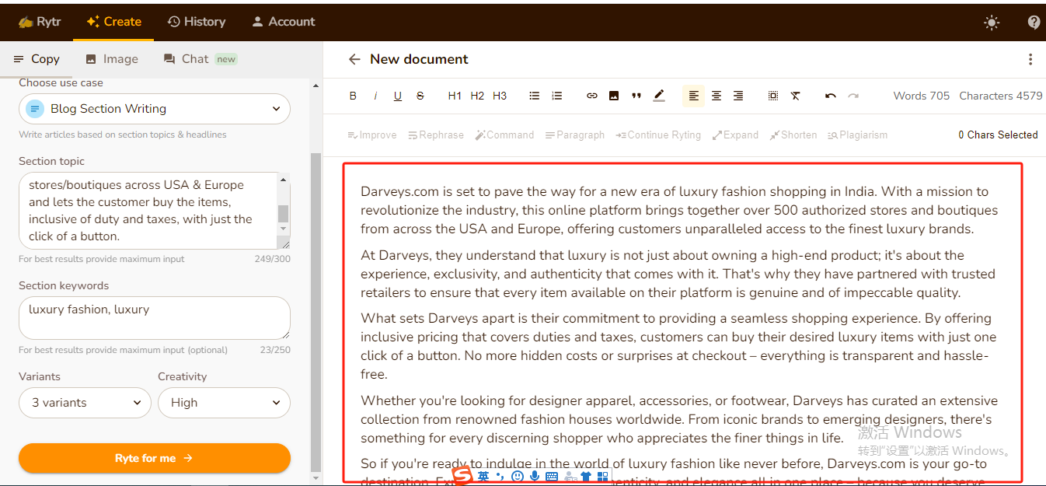The width and height of the screenshot is (1046, 486).
Task: Toggle italic text formatting
Action: point(375,96)
